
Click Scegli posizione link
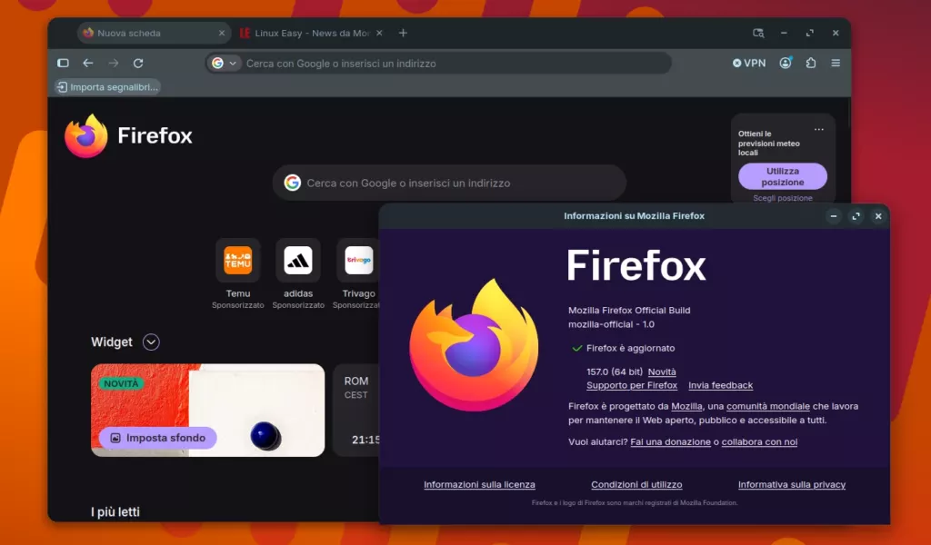783,198
